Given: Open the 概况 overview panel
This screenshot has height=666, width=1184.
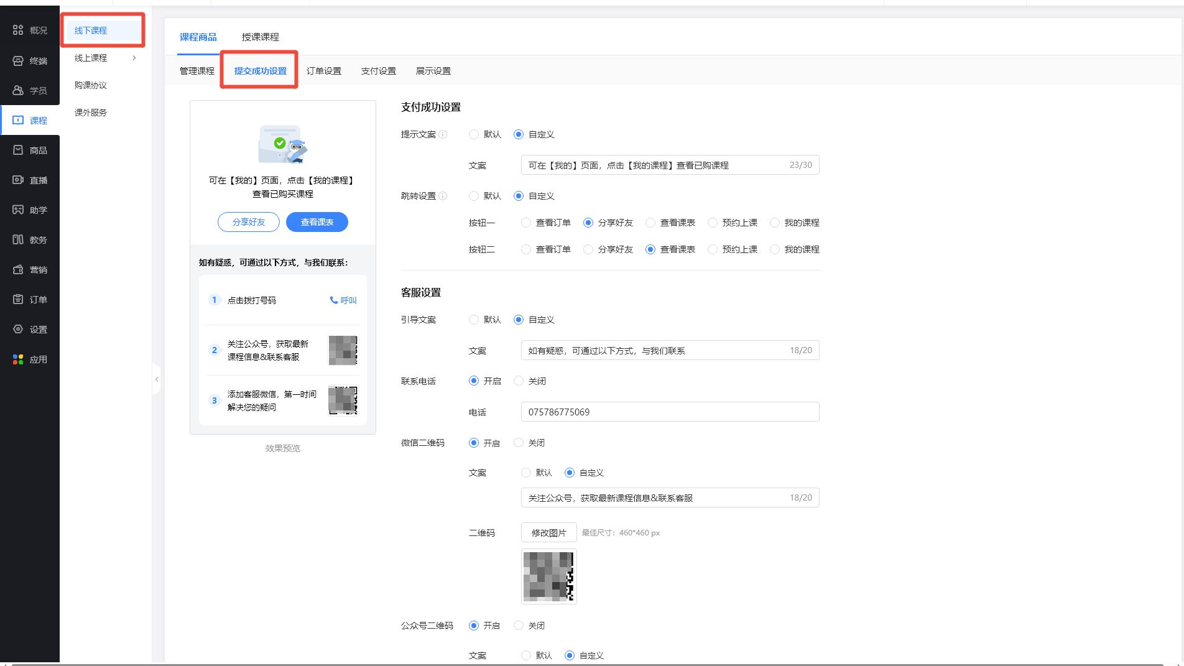Looking at the screenshot, I should click(x=29, y=30).
